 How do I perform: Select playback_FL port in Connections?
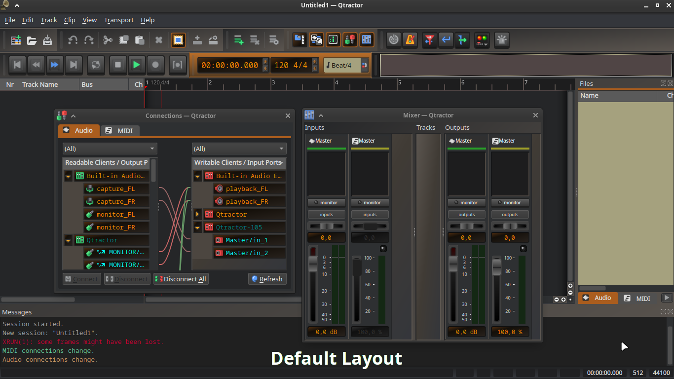click(x=247, y=189)
